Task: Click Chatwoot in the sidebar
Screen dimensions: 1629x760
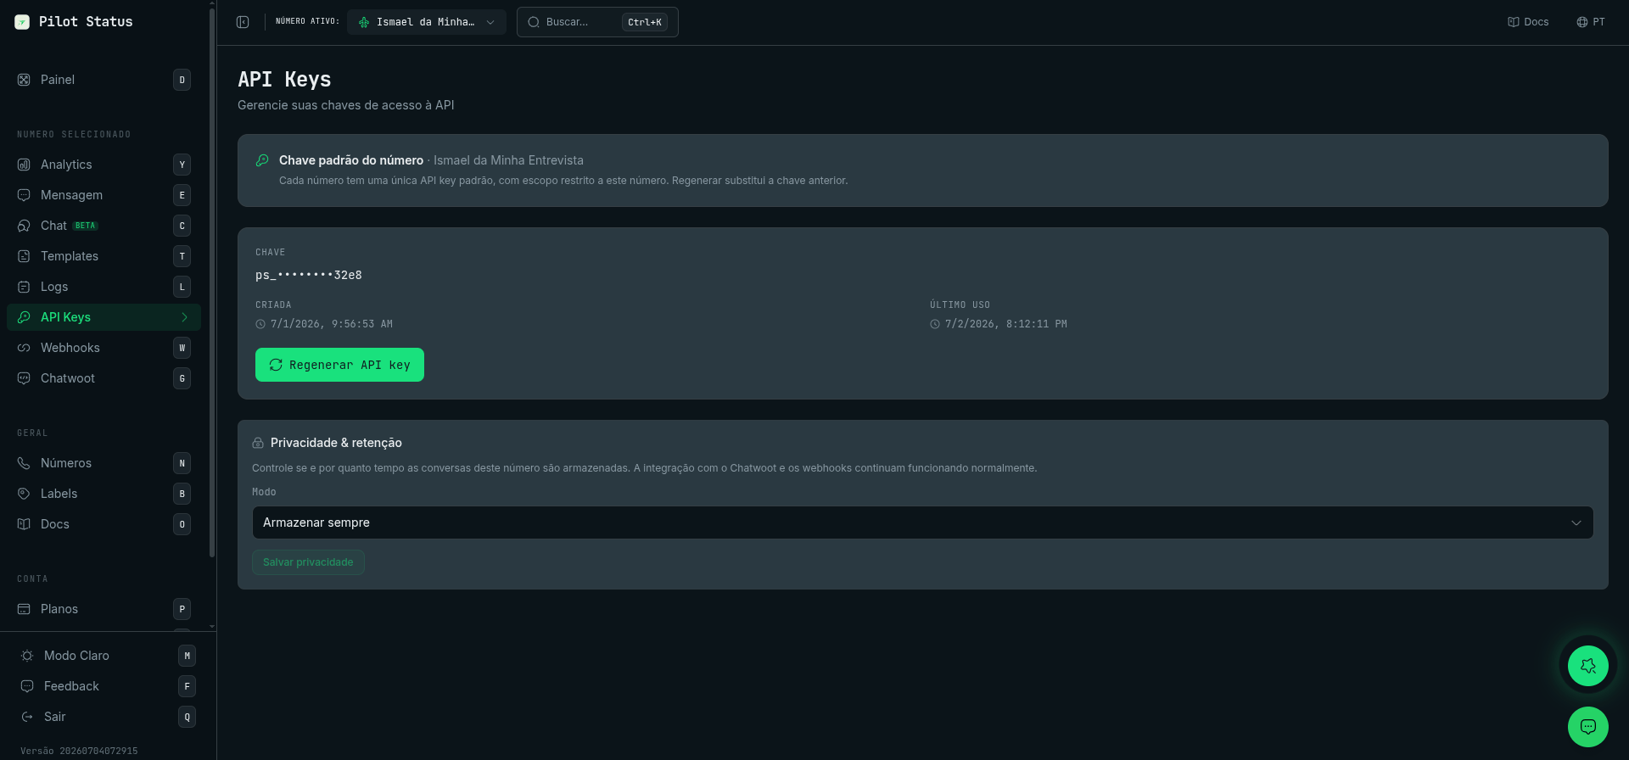Action: 104,378
